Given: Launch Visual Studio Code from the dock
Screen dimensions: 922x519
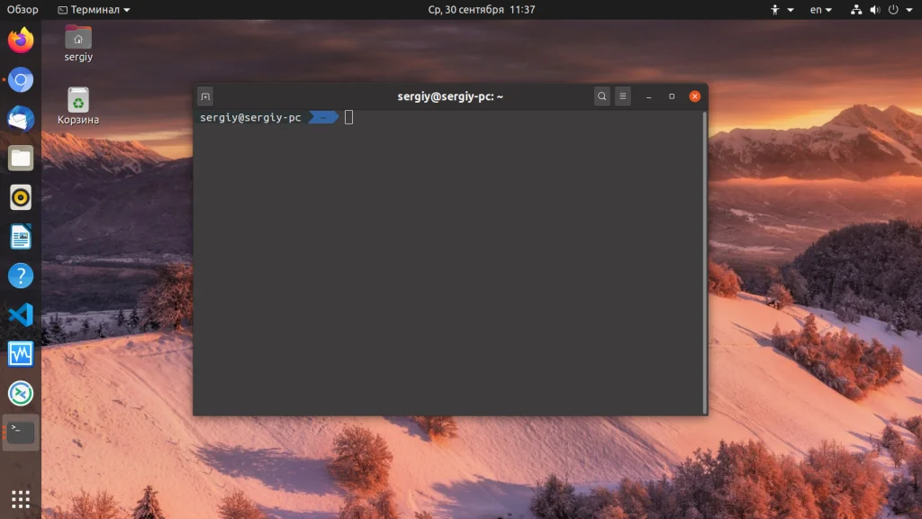Looking at the screenshot, I should click(21, 314).
